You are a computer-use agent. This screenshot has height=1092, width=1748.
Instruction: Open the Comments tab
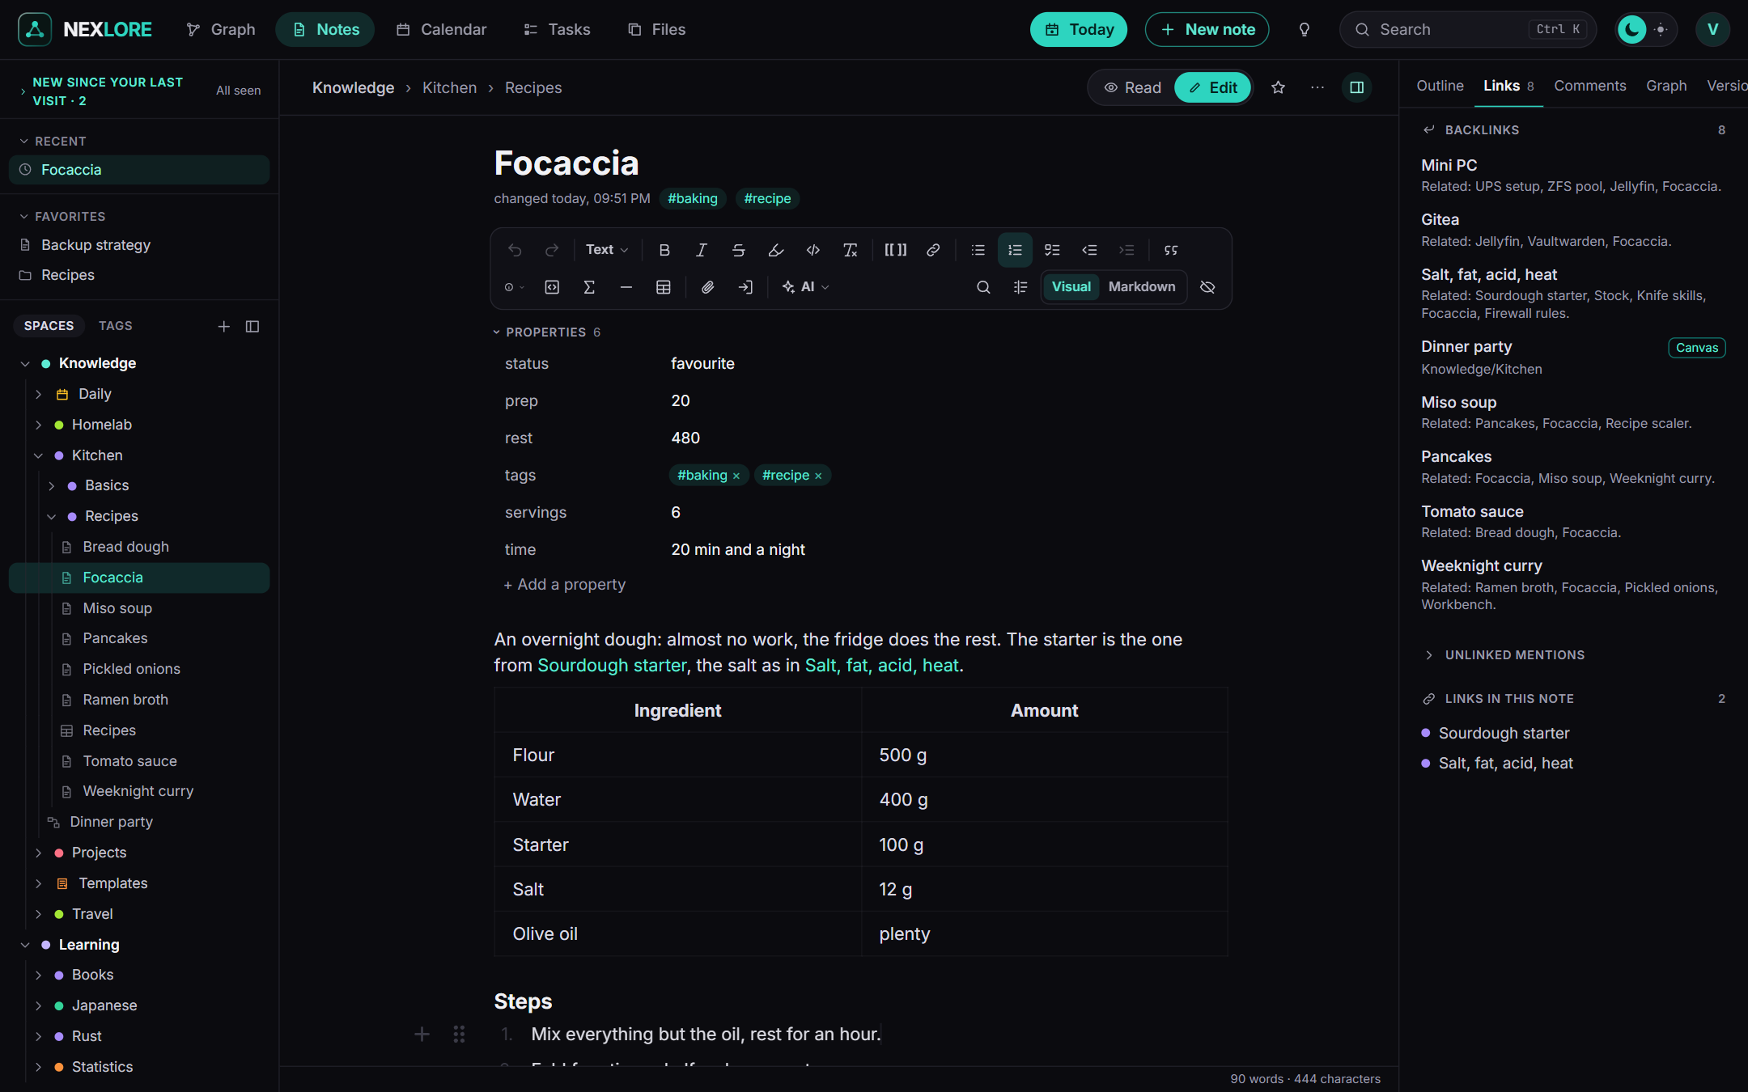(1589, 86)
